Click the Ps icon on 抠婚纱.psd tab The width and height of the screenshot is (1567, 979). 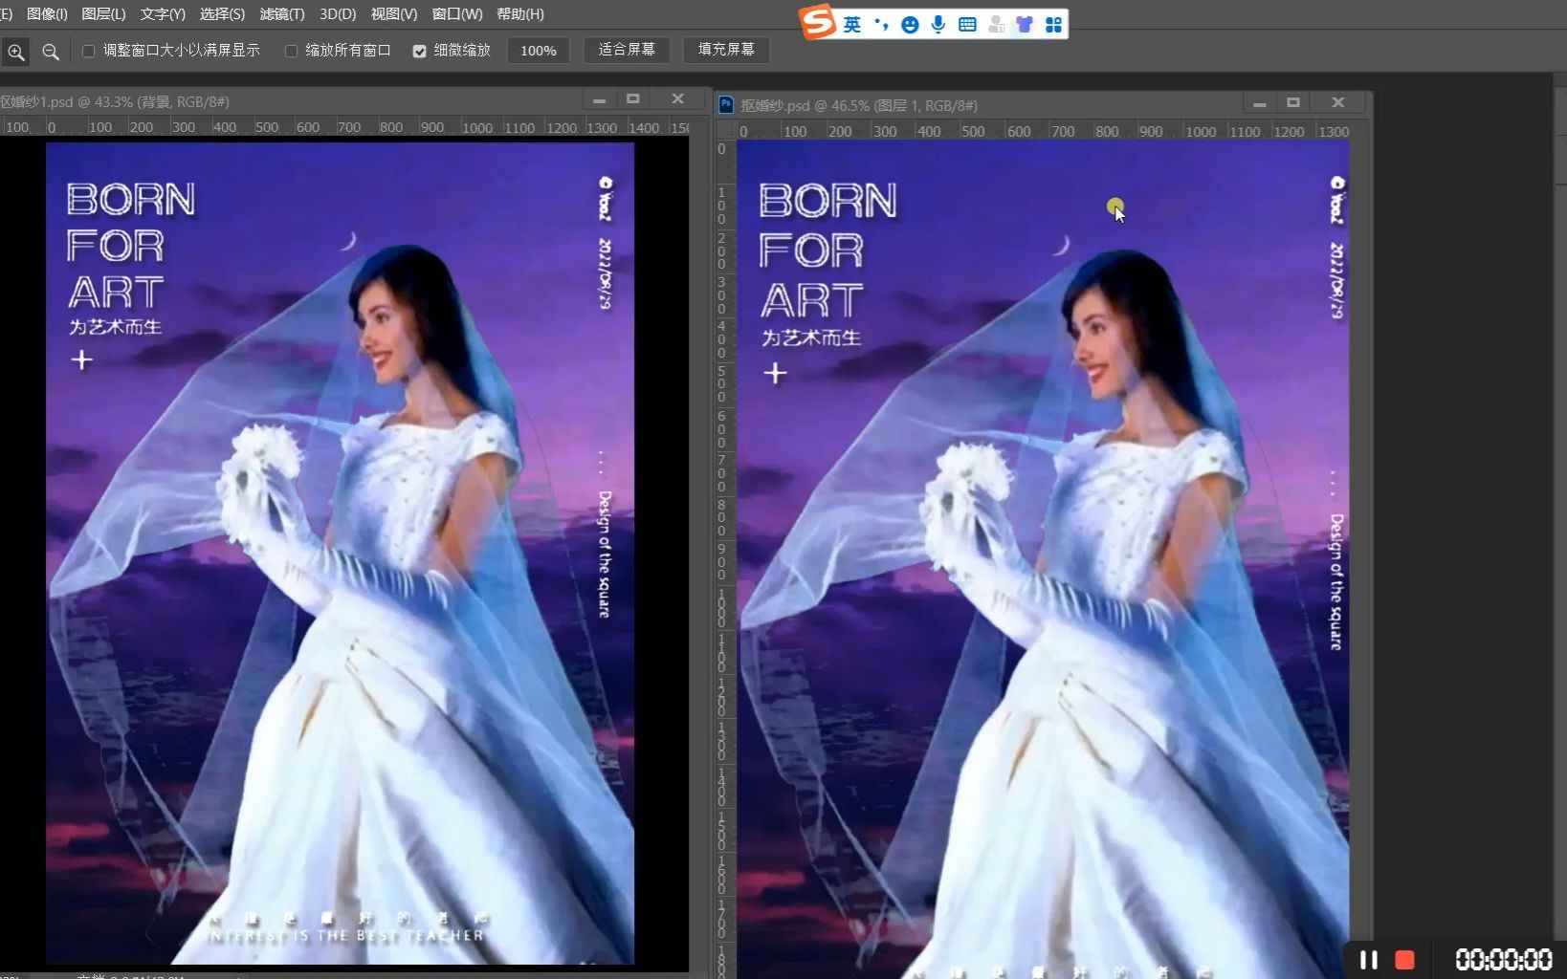(x=726, y=104)
